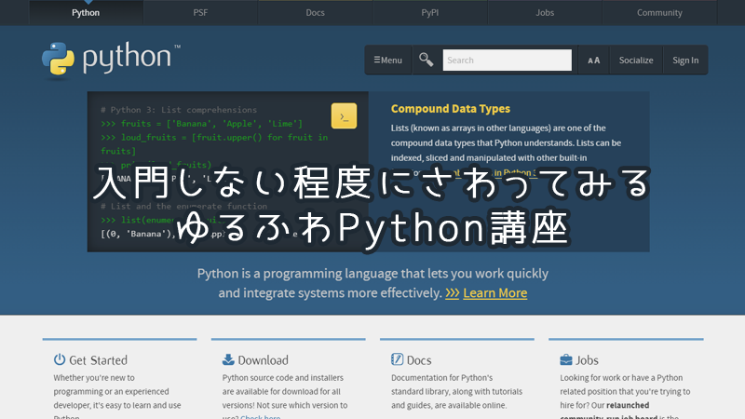Click the >>> arrows before Learn More
Image resolution: width=745 pixels, height=419 pixels.
(452, 293)
